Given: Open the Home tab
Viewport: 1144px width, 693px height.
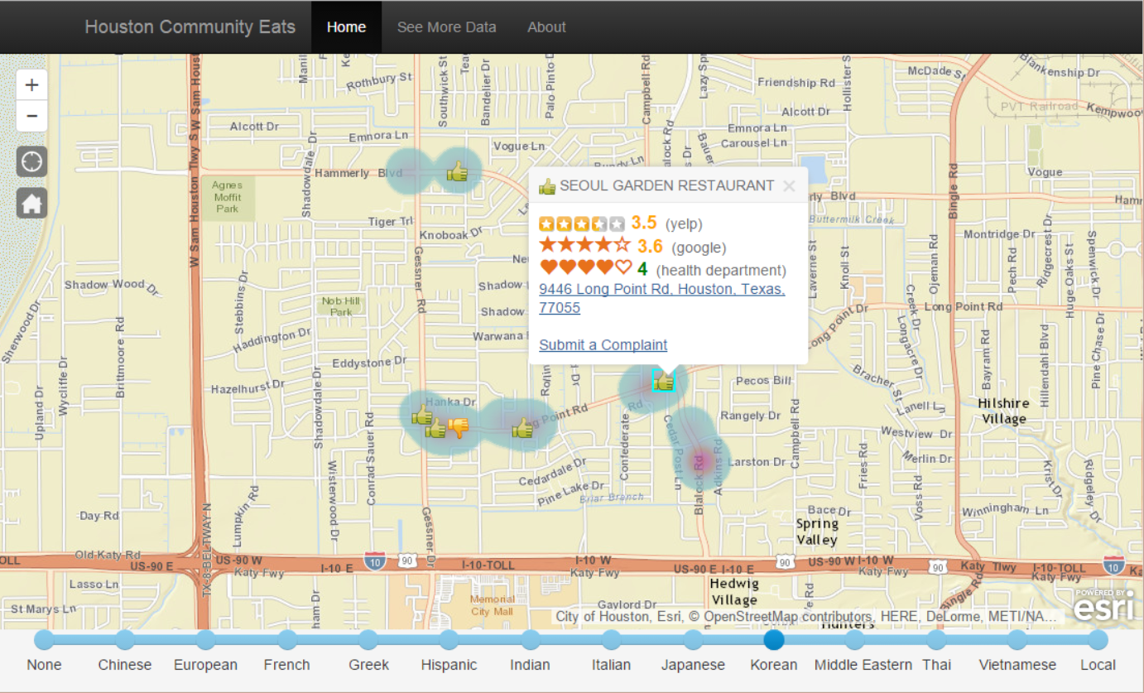Looking at the screenshot, I should click(x=346, y=27).
